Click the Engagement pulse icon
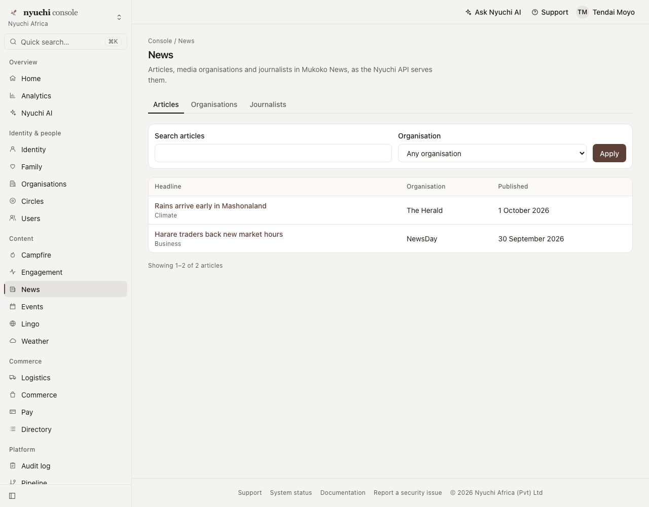The image size is (649, 507). tap(13, 272)
